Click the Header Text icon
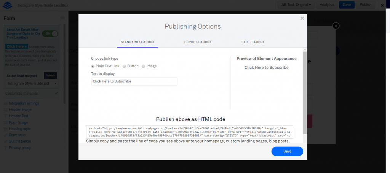The height and width of the screenshot is (173, 390). pos(6,116)
